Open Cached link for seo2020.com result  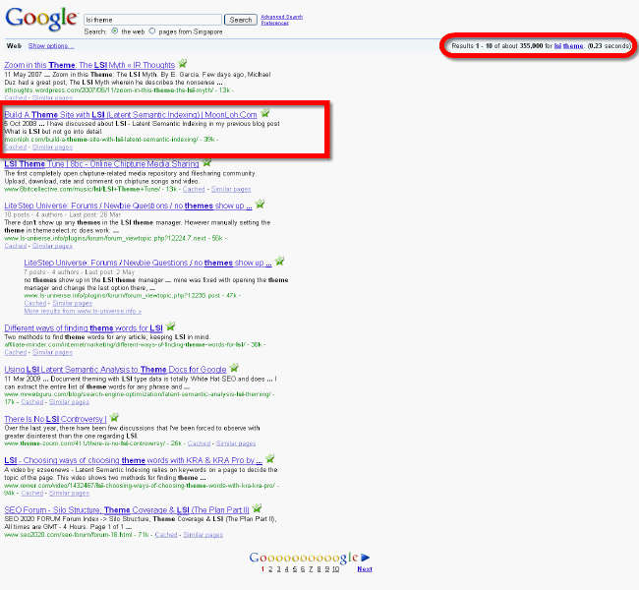166,535
